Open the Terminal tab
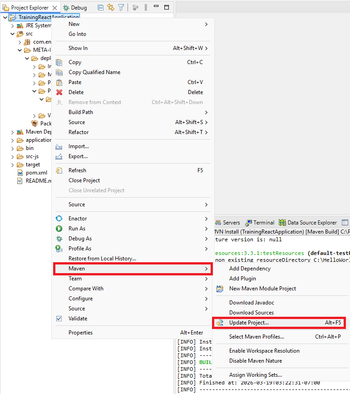 (260, 223)
